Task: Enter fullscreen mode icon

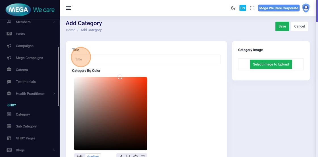Action: tap(252, 8)
